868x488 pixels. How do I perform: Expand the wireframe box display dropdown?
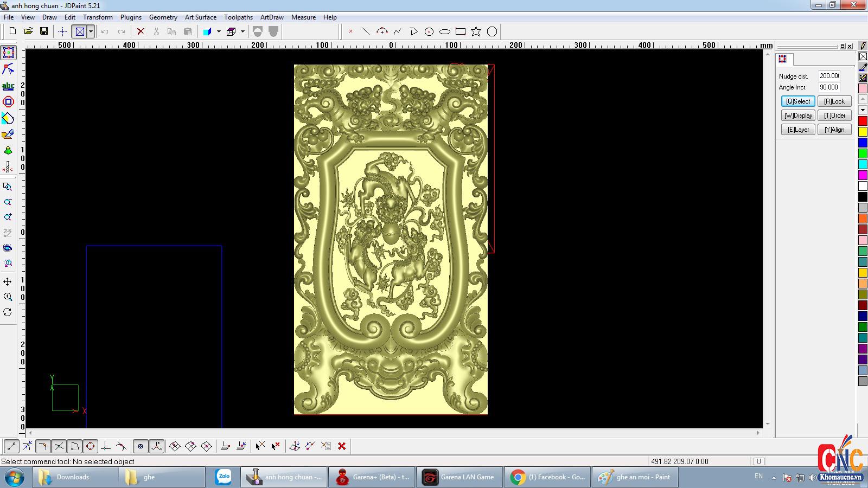[x=242, y=31]
